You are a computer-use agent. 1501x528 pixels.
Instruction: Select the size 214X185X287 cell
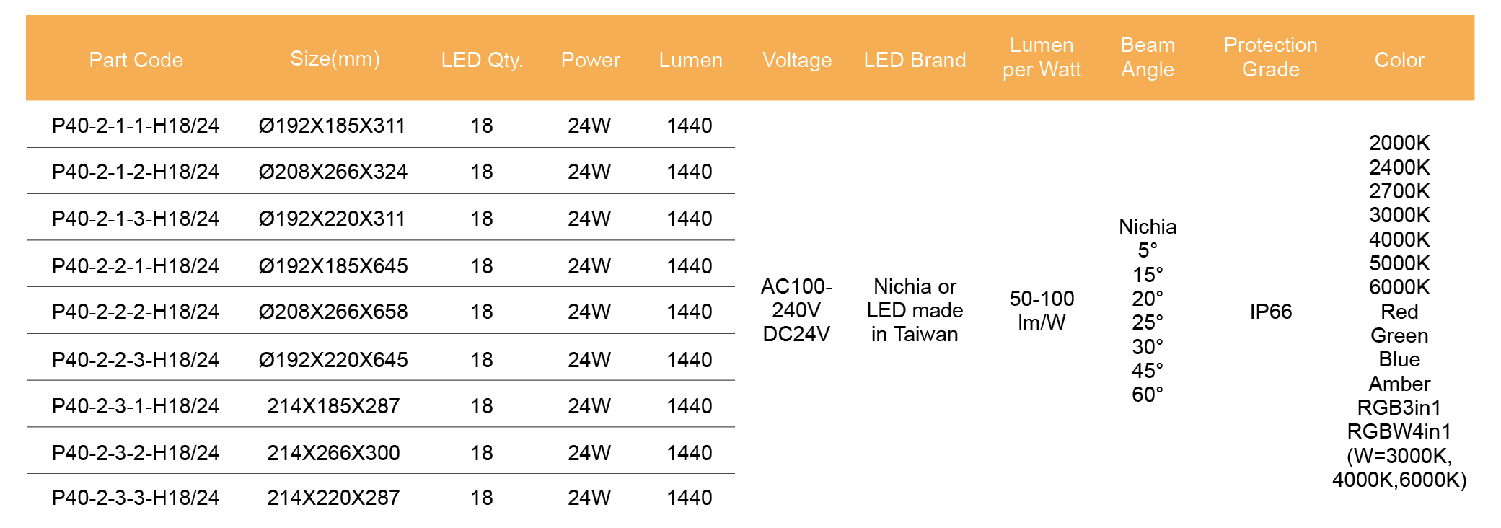click(333, 406)
